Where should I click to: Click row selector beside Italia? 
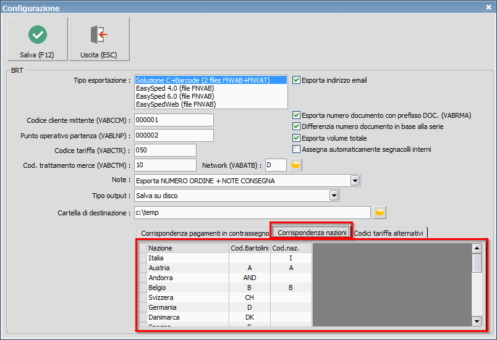coord(143,258)
